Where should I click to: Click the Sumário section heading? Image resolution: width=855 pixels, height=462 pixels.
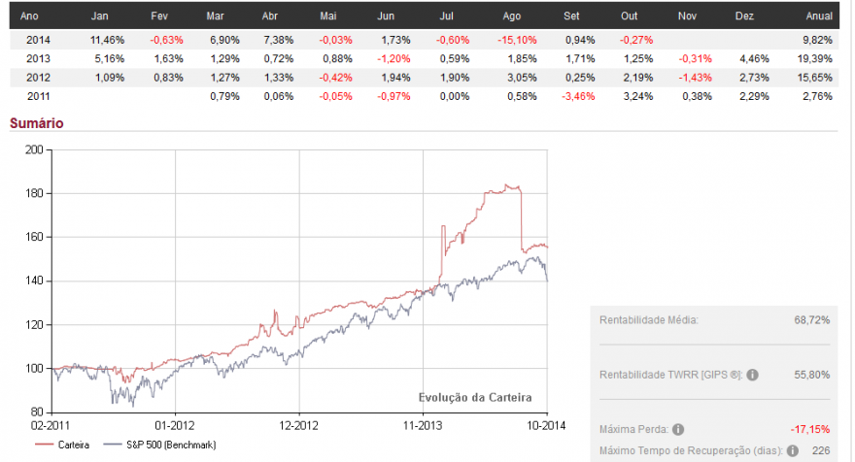point(37,123)
